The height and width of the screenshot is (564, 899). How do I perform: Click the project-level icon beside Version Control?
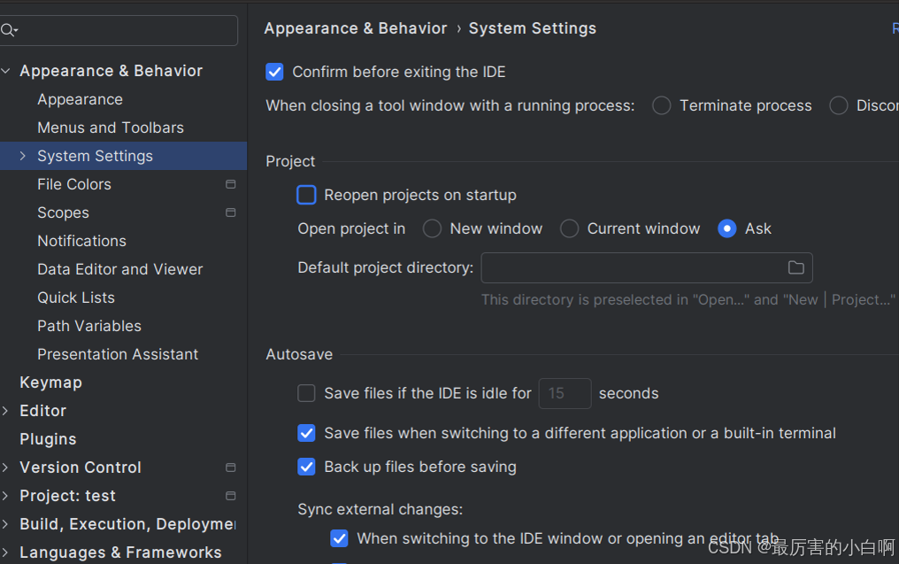click(231, 467)
